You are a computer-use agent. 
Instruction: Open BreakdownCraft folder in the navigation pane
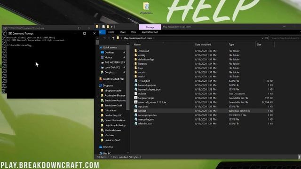coord(113,105)
